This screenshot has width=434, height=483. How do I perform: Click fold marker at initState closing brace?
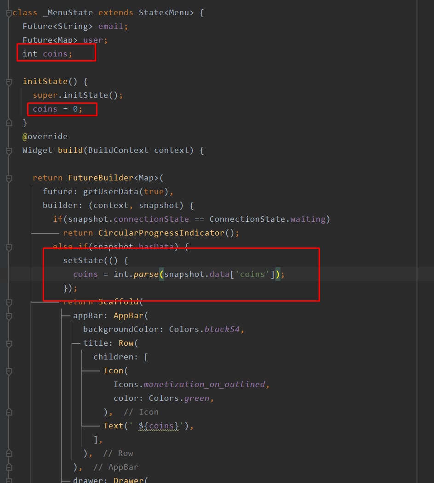pos(9,123)
